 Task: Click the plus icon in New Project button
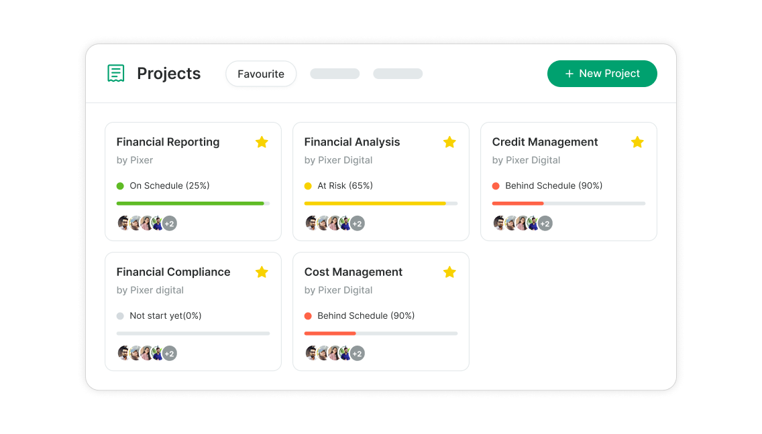coord(569,74)
